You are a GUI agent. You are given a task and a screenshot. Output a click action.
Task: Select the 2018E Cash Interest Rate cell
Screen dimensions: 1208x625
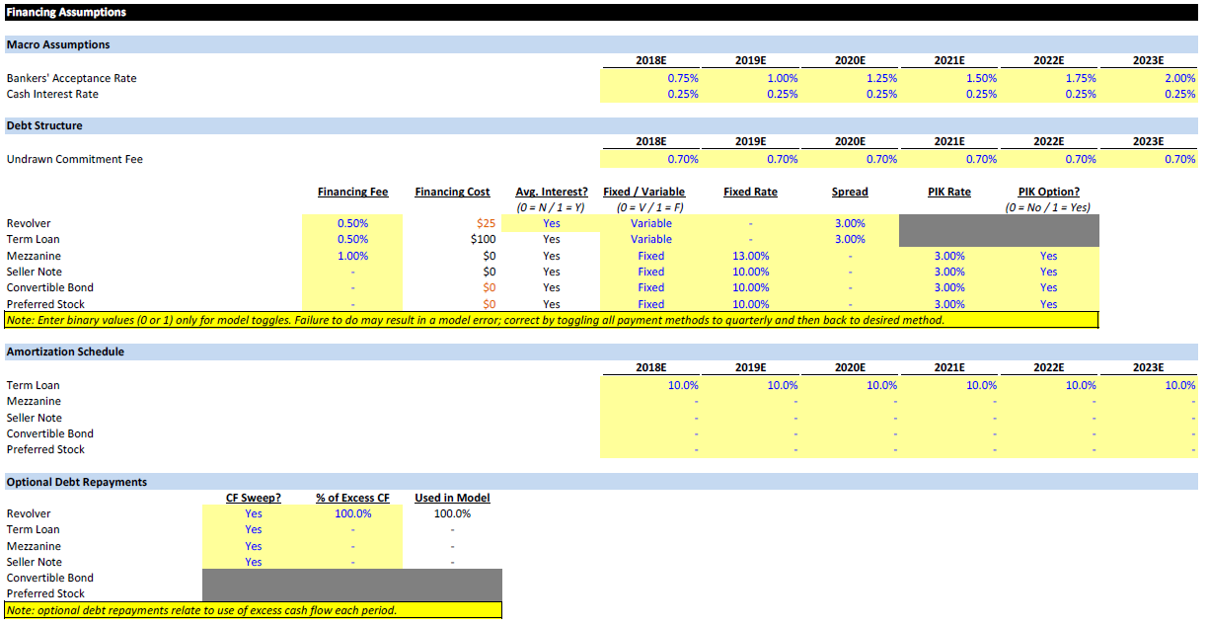pos(649,94)
